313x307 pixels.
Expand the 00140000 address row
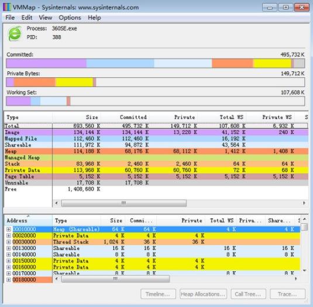pyautogui.click(x=9, y=255)
